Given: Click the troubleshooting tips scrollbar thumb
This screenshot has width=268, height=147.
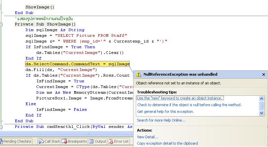Looking at the screenshot, I should click(261, 105).
